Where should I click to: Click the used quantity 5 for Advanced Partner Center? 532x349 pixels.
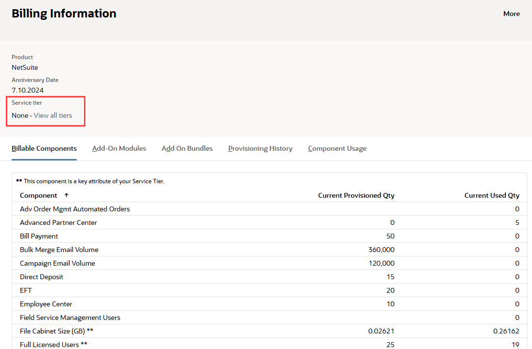pos(517,222)
